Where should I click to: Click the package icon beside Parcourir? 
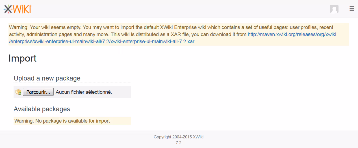click(18, 92)
